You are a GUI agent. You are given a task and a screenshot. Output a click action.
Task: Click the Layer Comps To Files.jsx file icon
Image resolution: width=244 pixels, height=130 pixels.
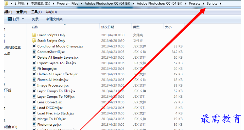(34, 91)
